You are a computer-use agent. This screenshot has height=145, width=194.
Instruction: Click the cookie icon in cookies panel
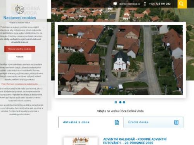pyautogui.click(x=20, y=10)
